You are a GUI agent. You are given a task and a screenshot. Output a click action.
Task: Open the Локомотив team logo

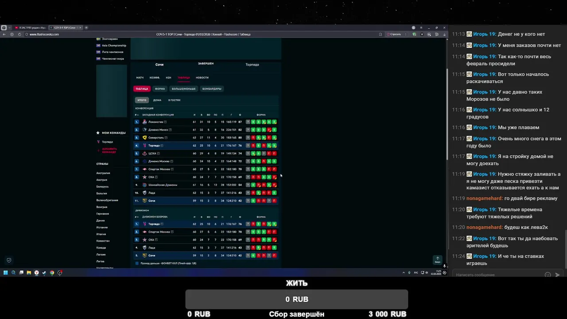pyautogui.click(x=144, y=122)
